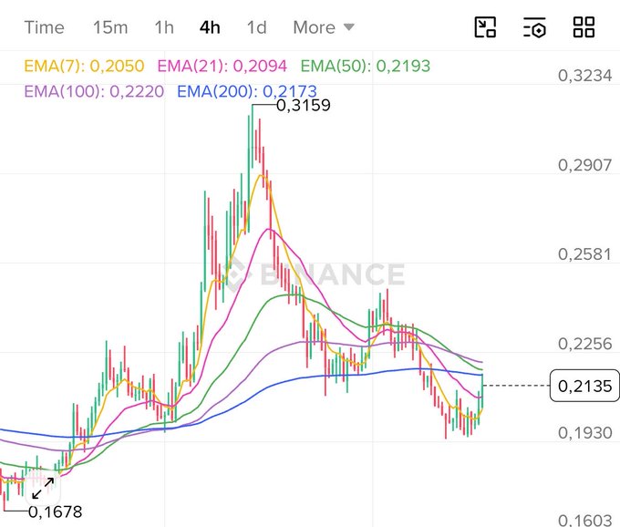Screen dimensions: 620x527
Task: Click the current price tag 0,2135
Action: click(584, 386)
